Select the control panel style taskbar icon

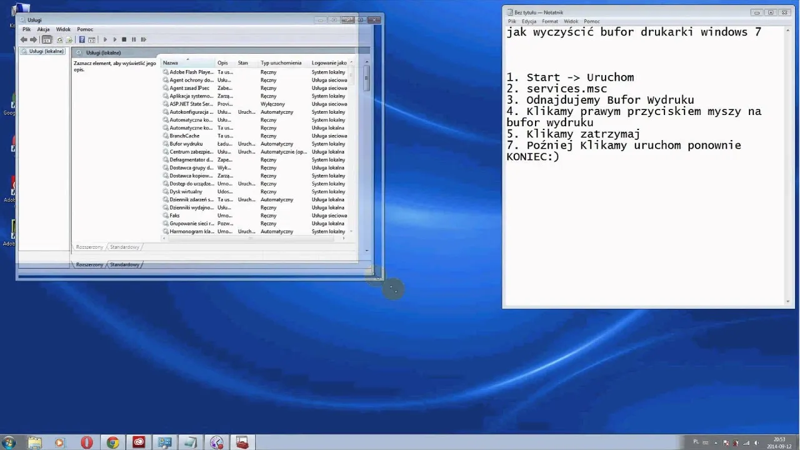[164, 442]
